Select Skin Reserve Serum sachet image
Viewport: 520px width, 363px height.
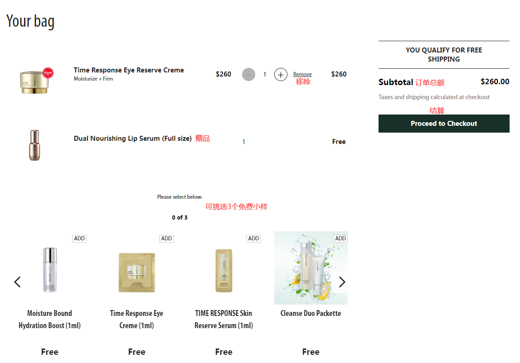coord(224,271)
